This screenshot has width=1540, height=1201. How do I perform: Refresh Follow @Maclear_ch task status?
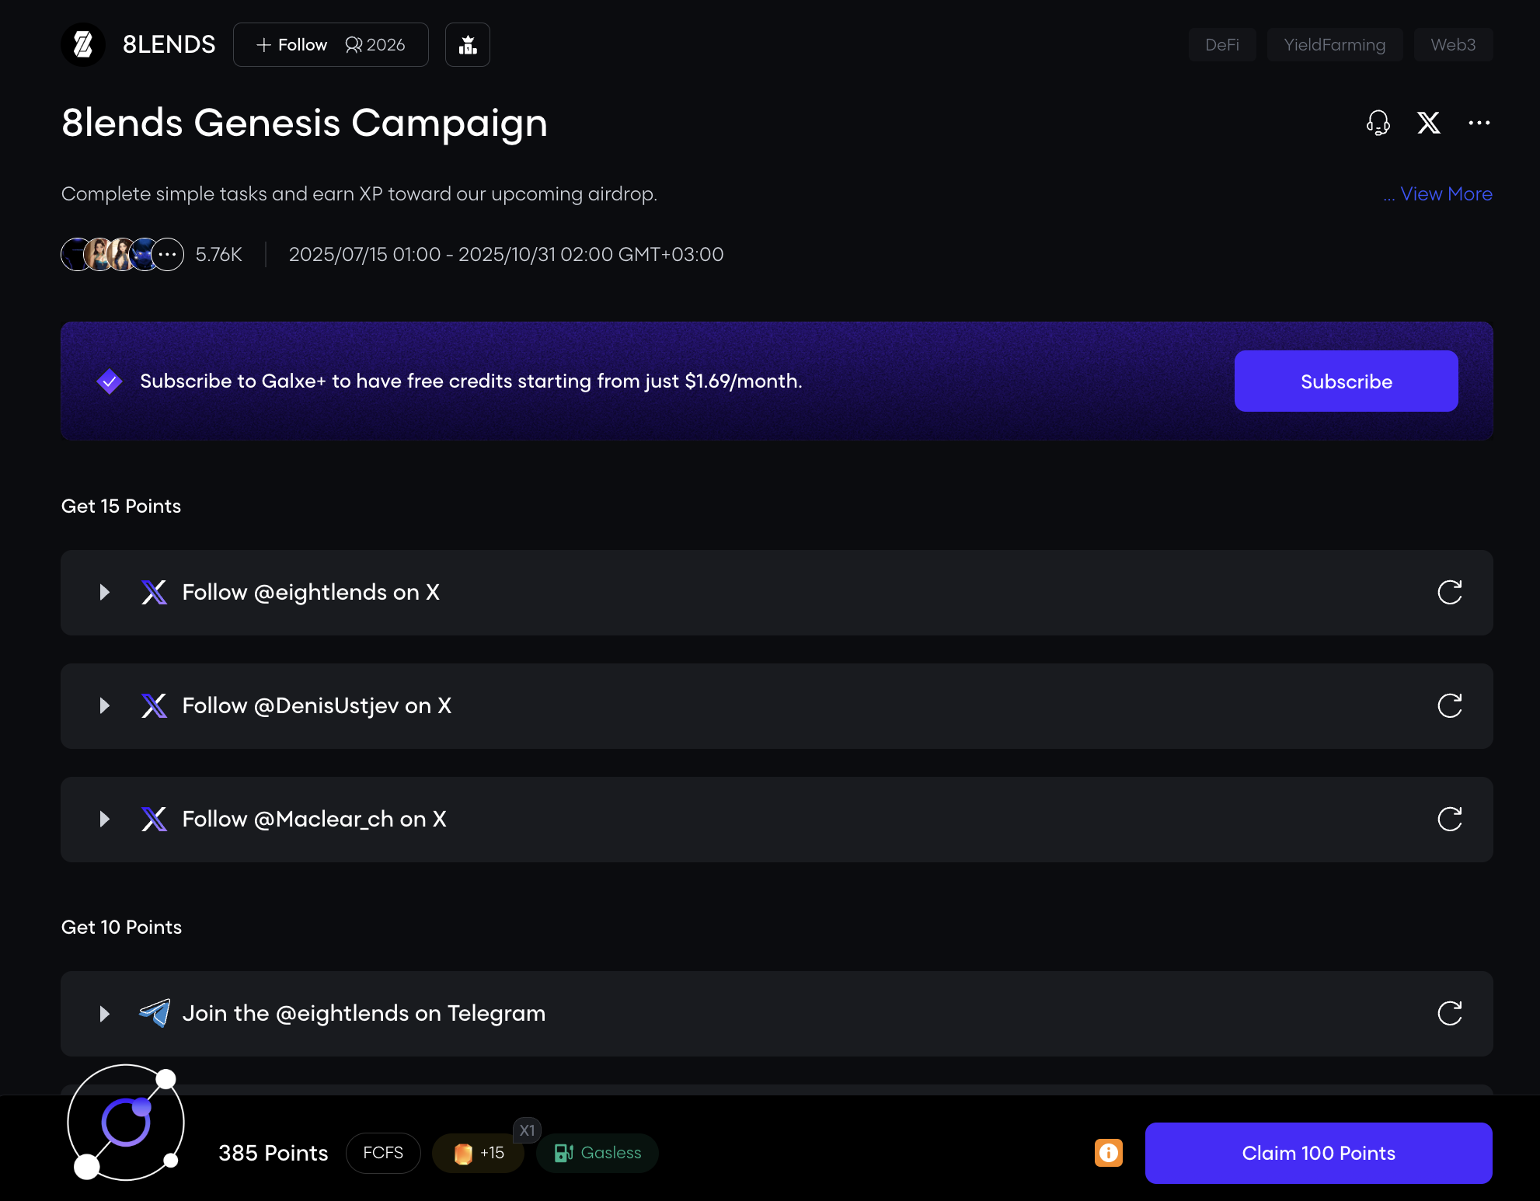(1449, 820)
